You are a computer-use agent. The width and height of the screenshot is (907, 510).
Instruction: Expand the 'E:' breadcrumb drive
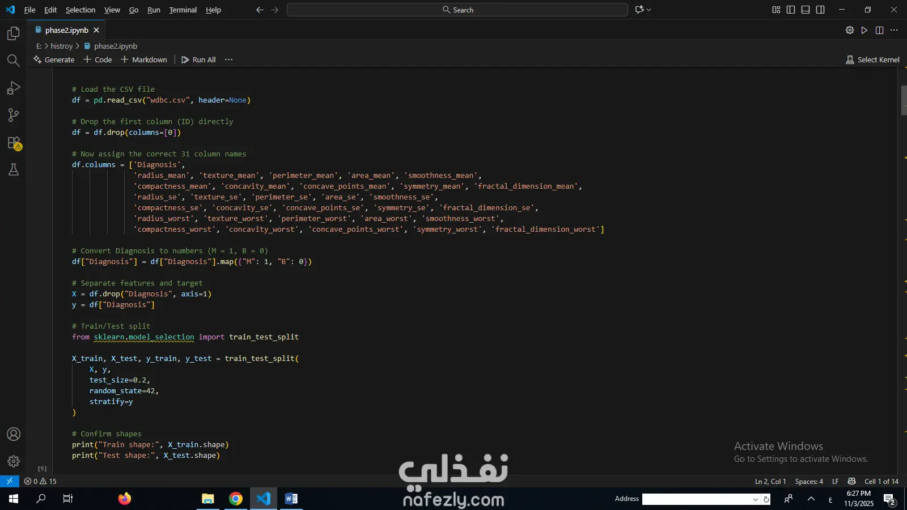[39, 46]
